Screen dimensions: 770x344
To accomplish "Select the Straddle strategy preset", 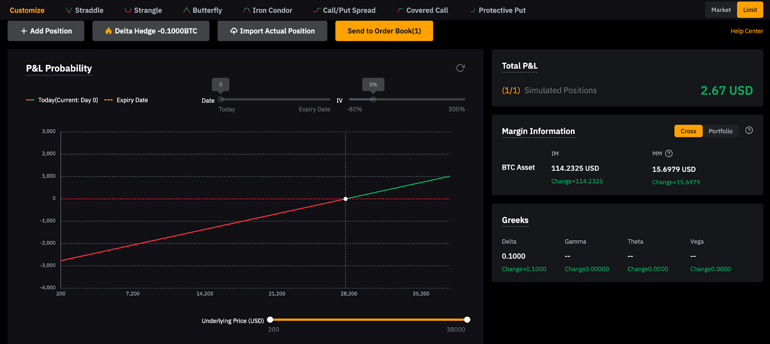I will [x=84, y=10].
